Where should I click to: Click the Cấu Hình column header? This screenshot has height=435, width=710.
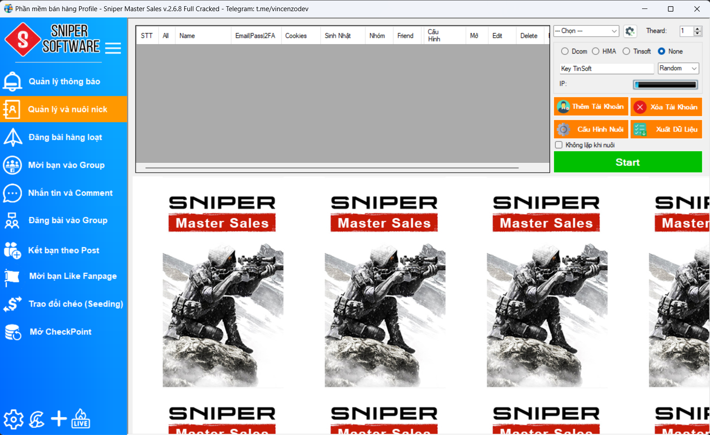(x=444, y=36)
